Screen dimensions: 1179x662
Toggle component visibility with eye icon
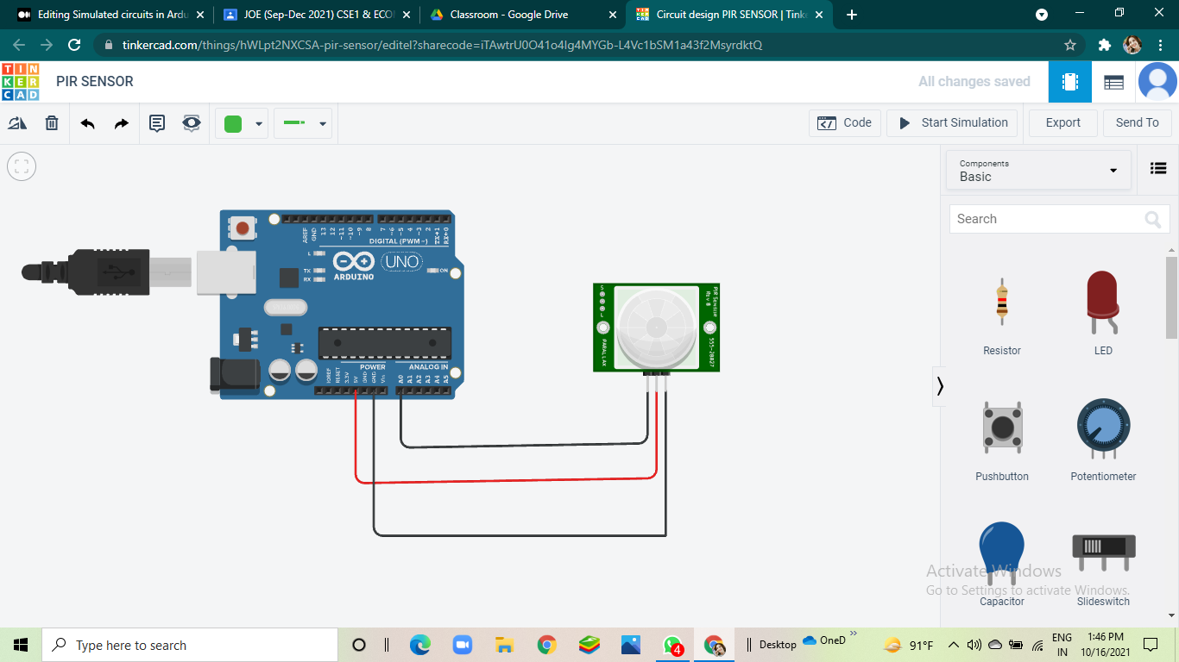click(x=191, y=122)
